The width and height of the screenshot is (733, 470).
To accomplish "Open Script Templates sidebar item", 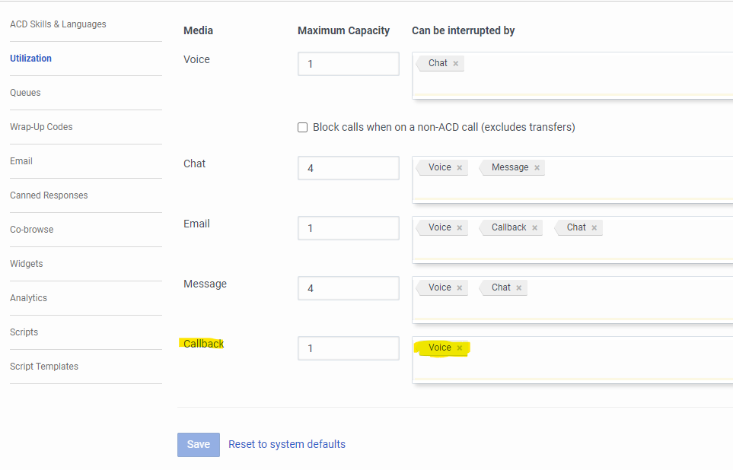I will (x=44, y=367).
